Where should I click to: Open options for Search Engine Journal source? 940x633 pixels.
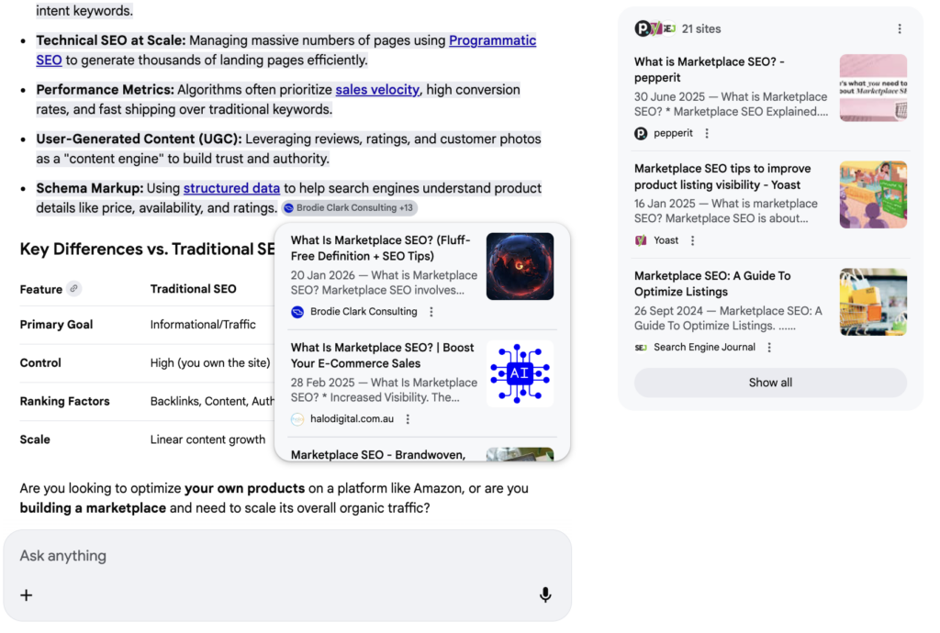point(769,348)
